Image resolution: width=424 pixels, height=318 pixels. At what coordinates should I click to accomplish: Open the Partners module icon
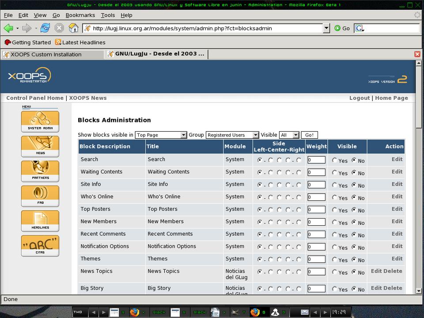coord(40,171)
